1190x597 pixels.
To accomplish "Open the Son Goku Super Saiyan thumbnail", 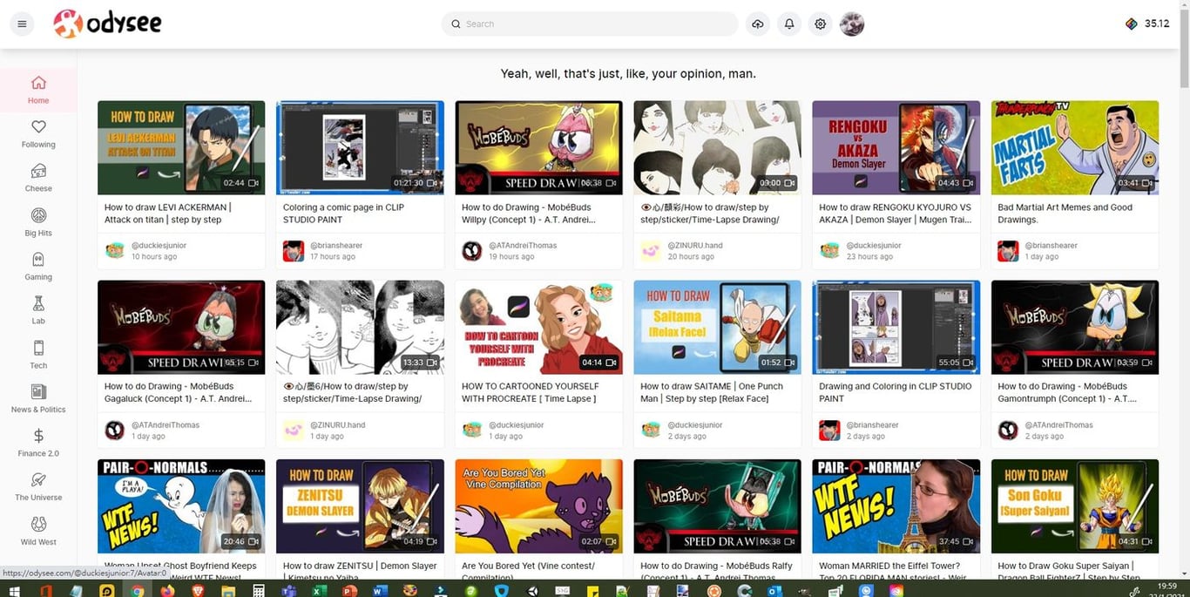I will tap(1075, 506).
